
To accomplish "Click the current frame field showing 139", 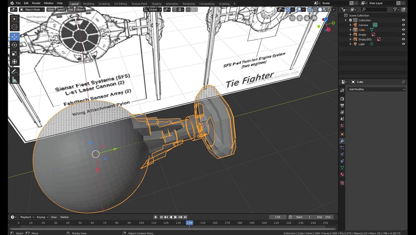I will pyautogui.click(x=277, y=217).
